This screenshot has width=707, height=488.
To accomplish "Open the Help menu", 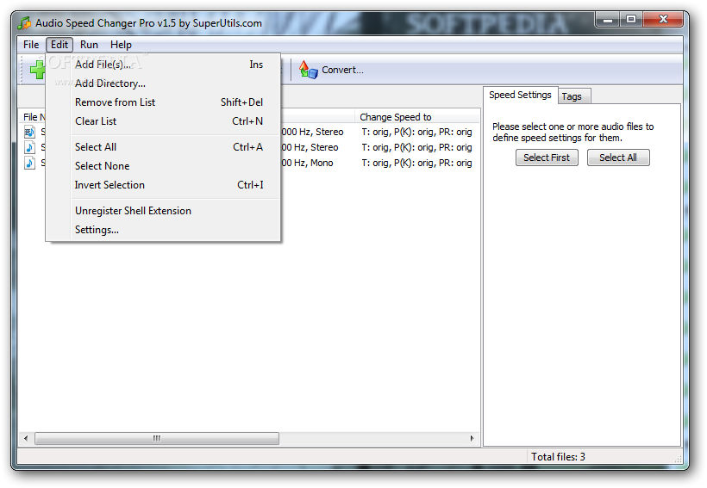I will click(x=121, y=45).
